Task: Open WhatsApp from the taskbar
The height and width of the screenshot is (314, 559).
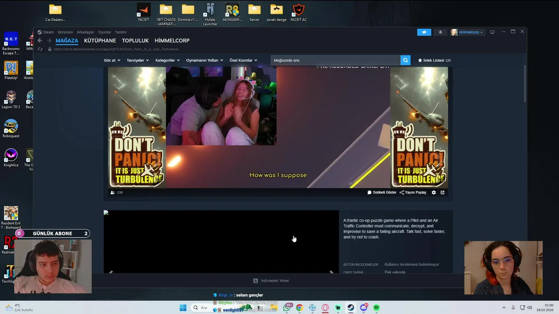Action: tap(287, 308)
